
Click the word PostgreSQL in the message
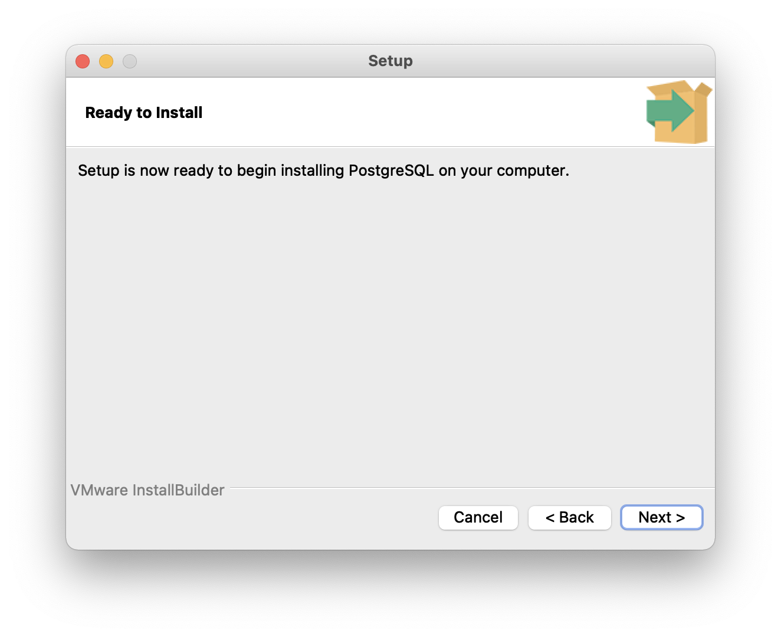[x=390, y=170]
